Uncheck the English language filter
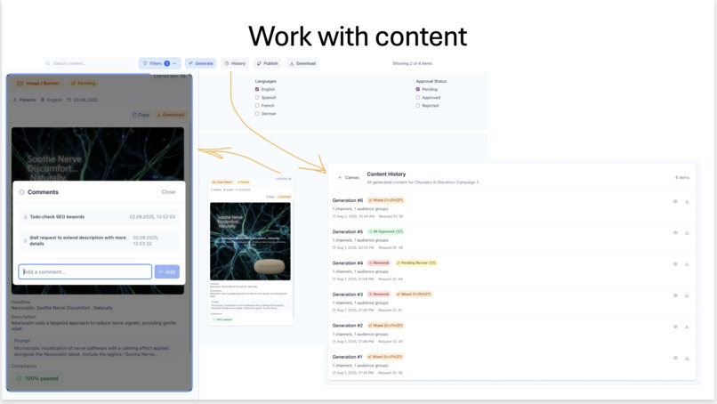Image resolution: width=717 pixels, height=404 pixels. tap(257, 89)
